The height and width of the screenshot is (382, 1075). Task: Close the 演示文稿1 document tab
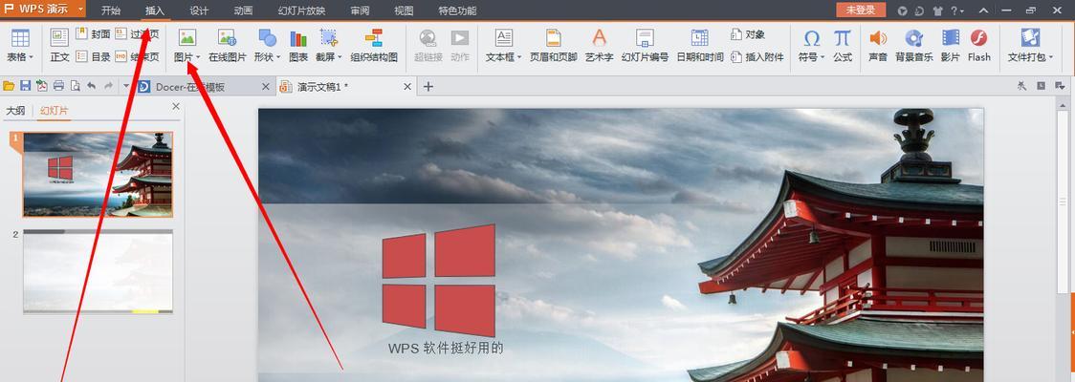point(407,86)
